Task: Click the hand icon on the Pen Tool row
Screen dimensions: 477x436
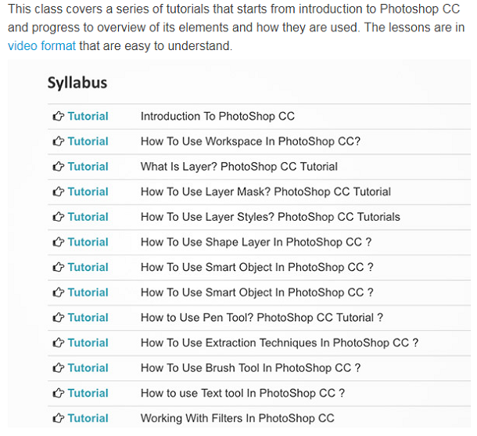Action: (58, 318)
